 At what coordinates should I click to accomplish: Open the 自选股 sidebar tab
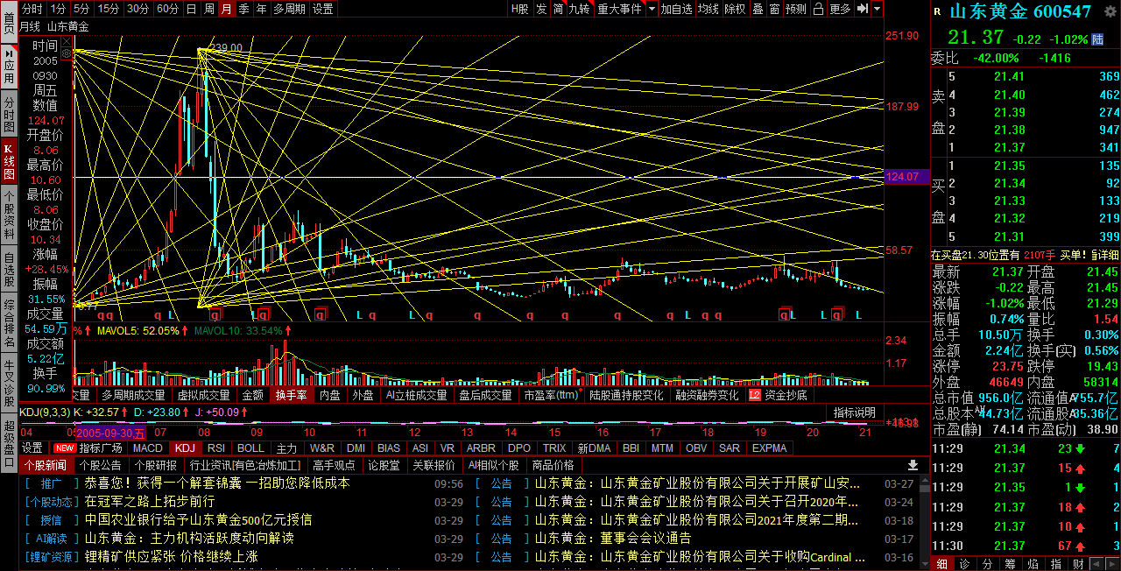[9, 270]
